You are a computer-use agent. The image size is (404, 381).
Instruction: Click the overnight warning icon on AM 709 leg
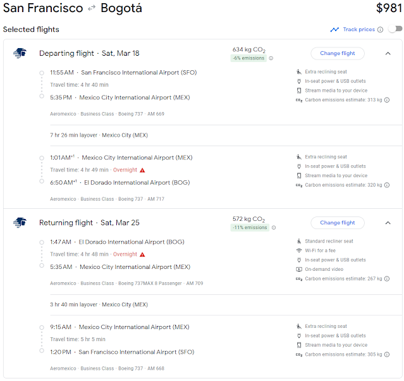(x=142, y=254)
